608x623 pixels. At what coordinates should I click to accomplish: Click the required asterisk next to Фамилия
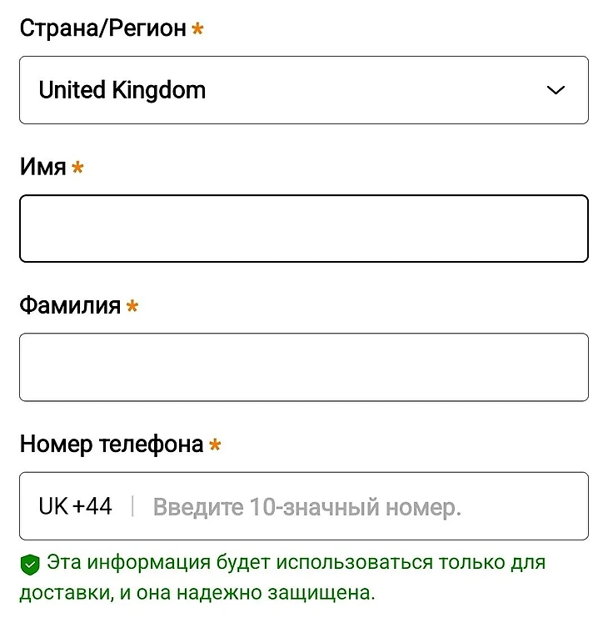(132, 306)
